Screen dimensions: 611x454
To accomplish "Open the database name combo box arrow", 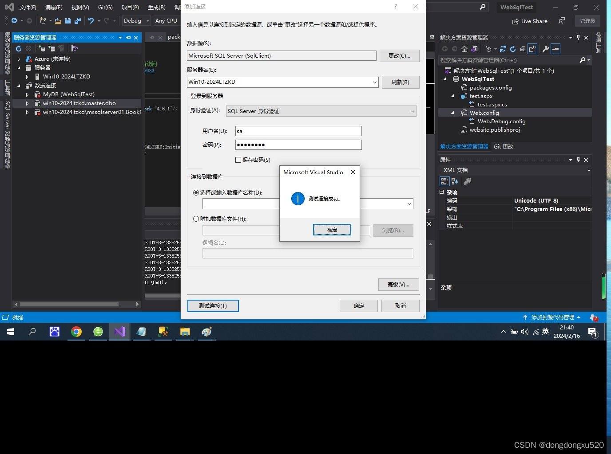I will tap(409, 204).
